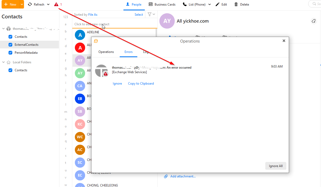Click the Delete trash icon
This screenshot has width=321, height=187.
tap(236, 5)
